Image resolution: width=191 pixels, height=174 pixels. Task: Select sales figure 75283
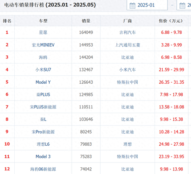point(86,156)
